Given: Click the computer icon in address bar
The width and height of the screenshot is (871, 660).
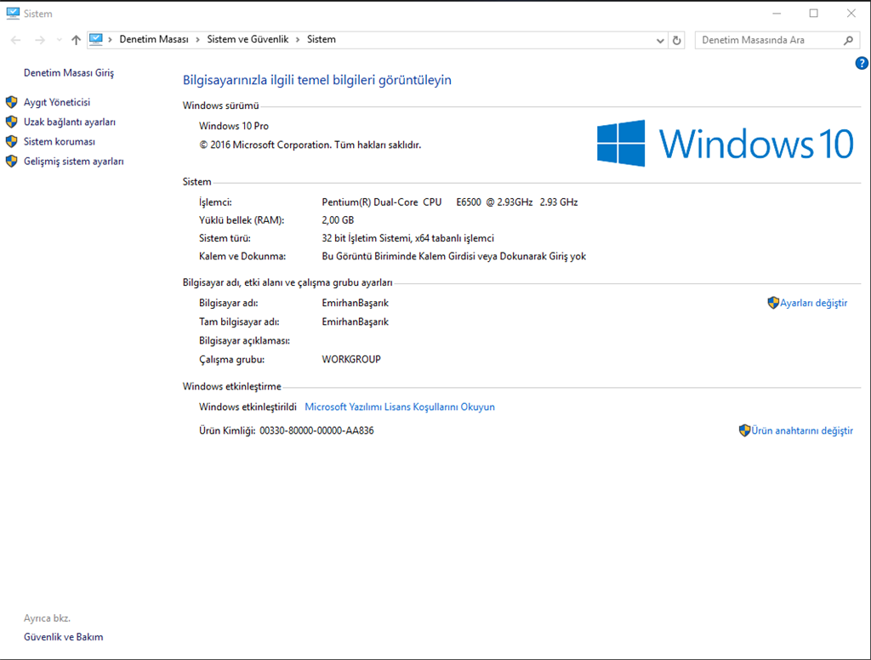Looking at the screenshot, I should (96, 39).
